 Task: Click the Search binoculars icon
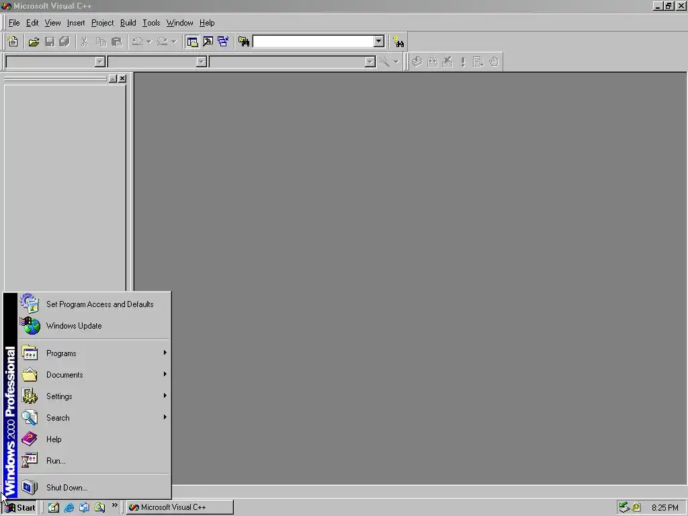click(398, 42)
